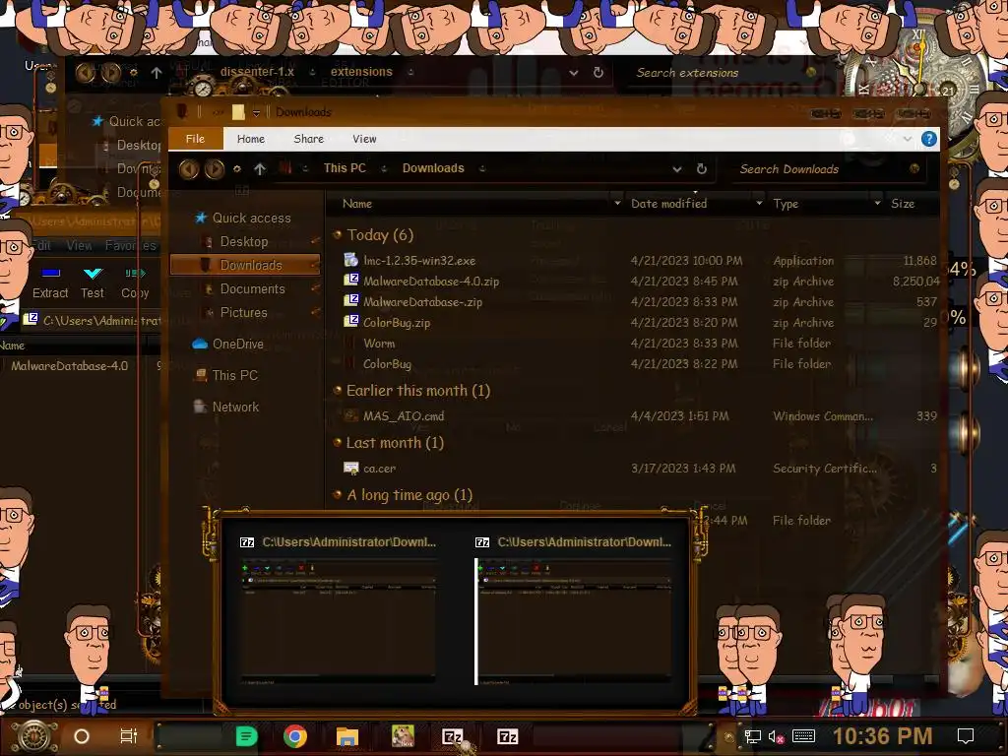Select This PC in the navigation pane
Screen dimensions: 1008x756
click(x=234, y=375)
